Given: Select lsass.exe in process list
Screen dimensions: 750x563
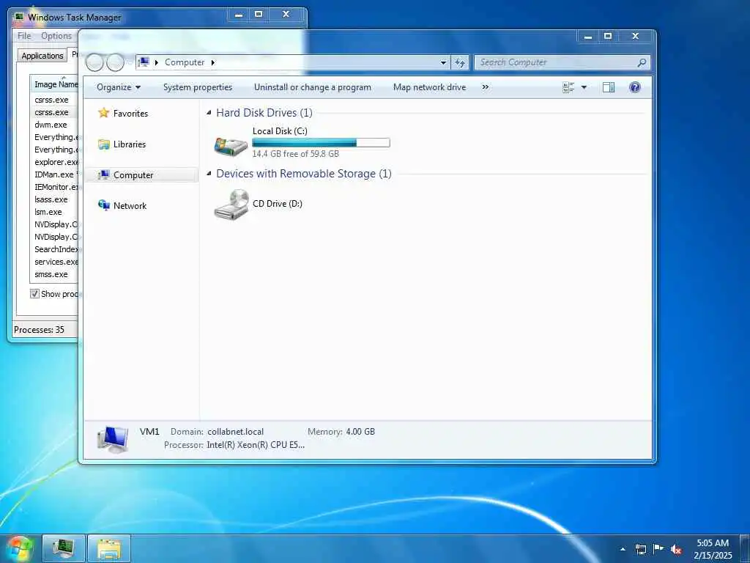Looking at the screenshot, I should pos(54,199).
